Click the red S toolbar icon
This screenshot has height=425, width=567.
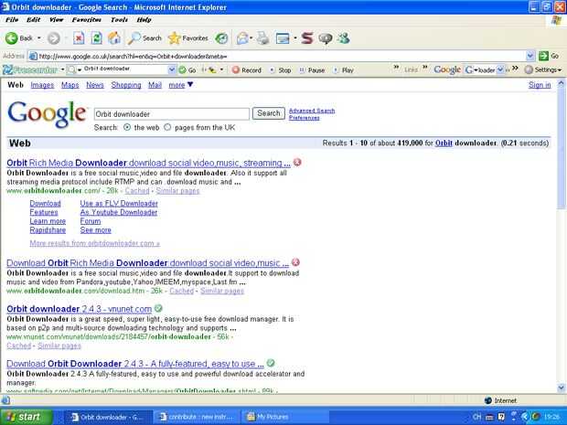click(307, 38)
